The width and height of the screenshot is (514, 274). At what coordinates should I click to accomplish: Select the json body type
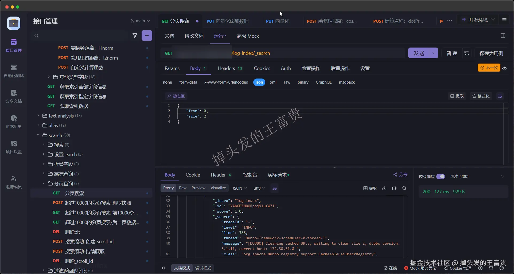pos(259,82)
